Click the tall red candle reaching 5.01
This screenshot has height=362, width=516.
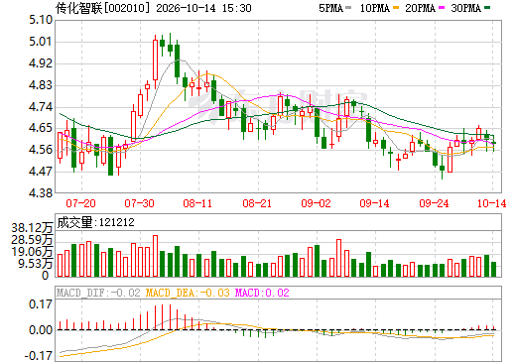click(x=155, y=60)
